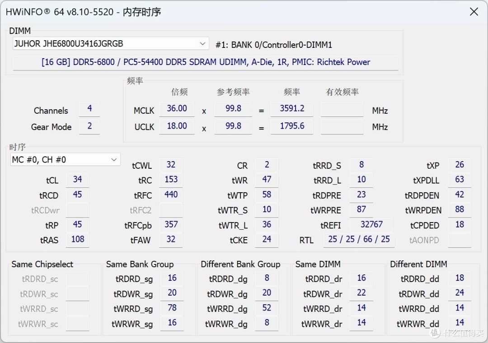Viewport: 488px width, 343px height.
Task: Click the tRDPDEN value 42
Action: point(460,195)
